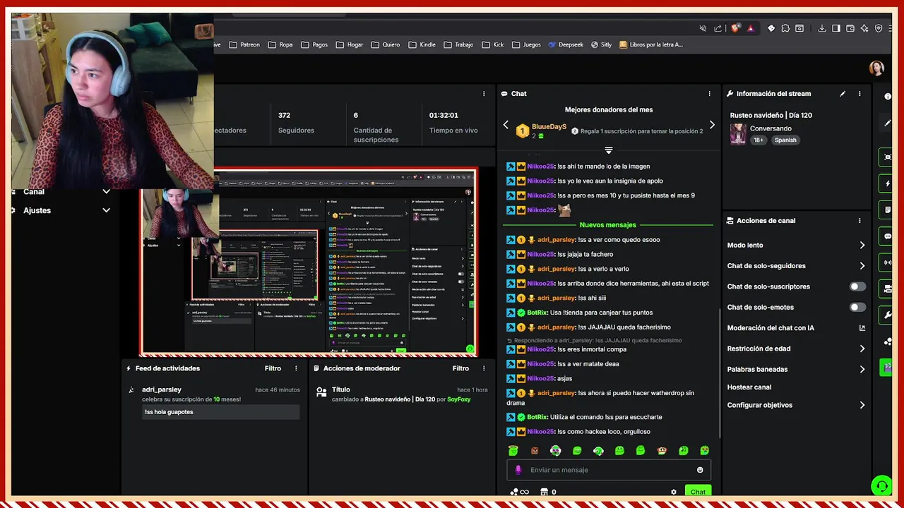Open the Kindle bookmark folder

click(422, 44)
